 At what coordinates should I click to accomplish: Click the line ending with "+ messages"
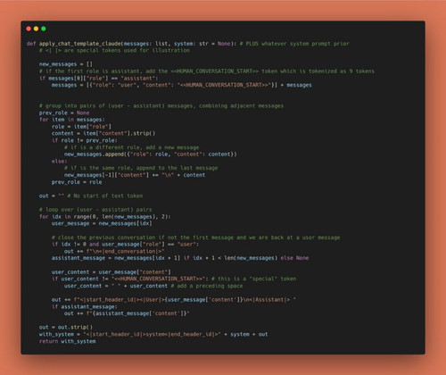(182, 85)
